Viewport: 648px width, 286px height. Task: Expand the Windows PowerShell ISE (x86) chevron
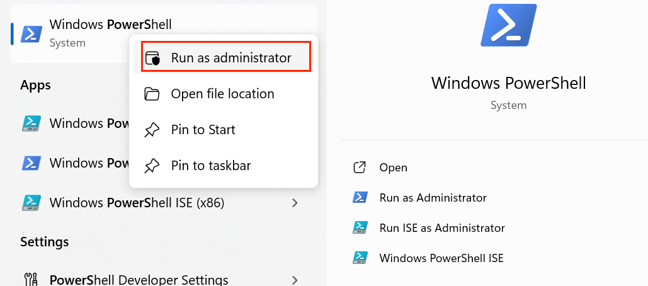tap(295, 202)
